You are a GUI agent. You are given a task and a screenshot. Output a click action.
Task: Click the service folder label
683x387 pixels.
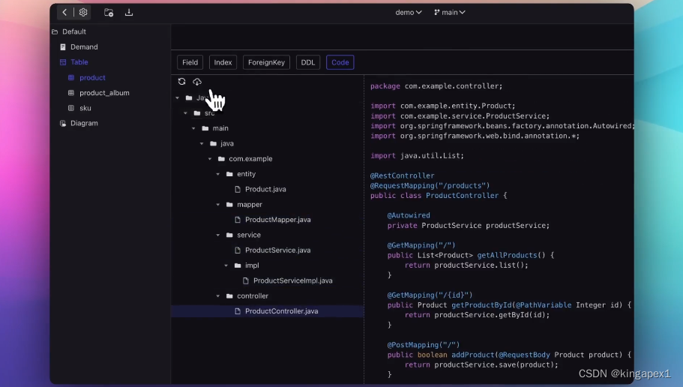pos(249,235)
